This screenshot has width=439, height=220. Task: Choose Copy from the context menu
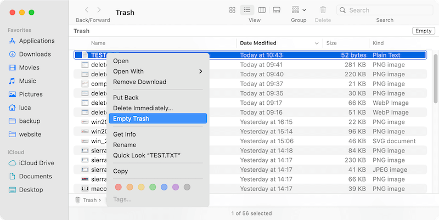158,171
